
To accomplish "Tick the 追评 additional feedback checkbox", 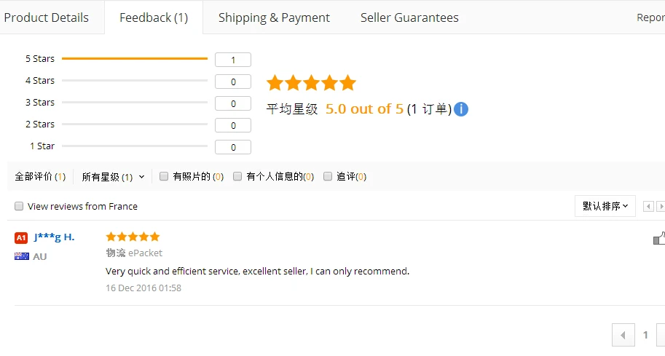I will [328, 176].
